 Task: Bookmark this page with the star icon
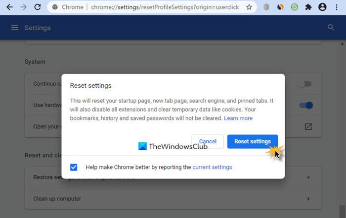click(249, 7)
